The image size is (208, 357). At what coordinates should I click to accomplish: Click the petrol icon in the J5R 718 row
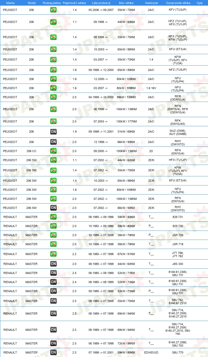click(x=53, y=244)
